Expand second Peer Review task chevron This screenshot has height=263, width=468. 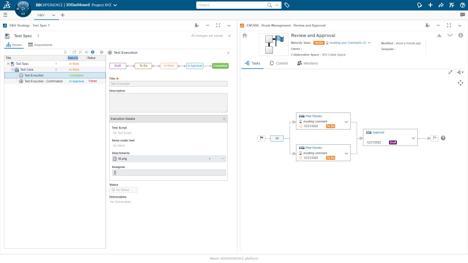[x=346, y=153]
